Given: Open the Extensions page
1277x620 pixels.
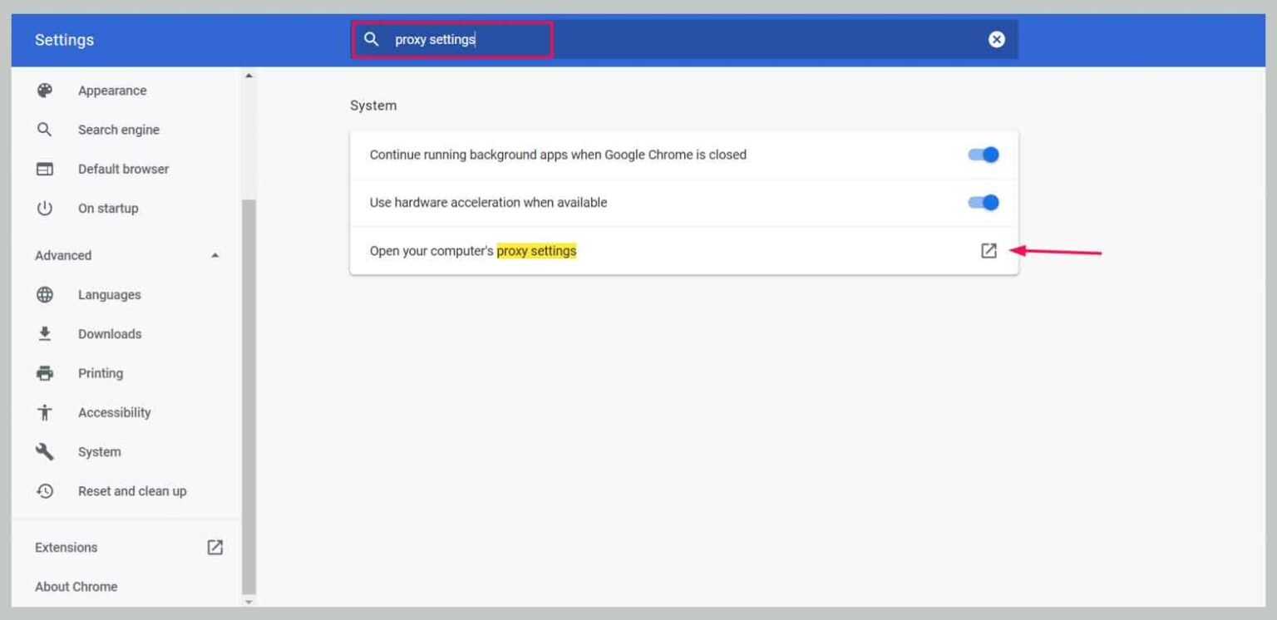Looking at the screenshot, I should pos(66,547).
